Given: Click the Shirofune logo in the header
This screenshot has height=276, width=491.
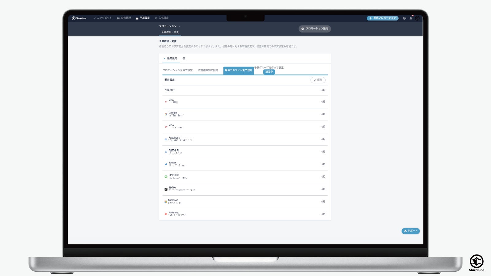Looking at the screenshot, I should coord(79,18).
